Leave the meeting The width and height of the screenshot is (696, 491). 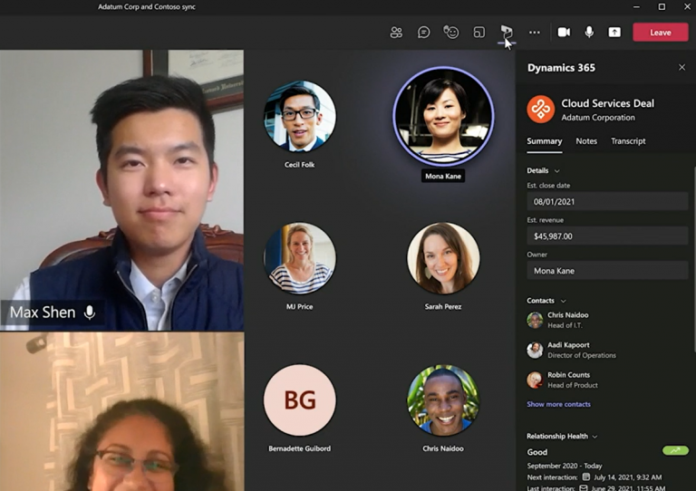pos(661,33)
